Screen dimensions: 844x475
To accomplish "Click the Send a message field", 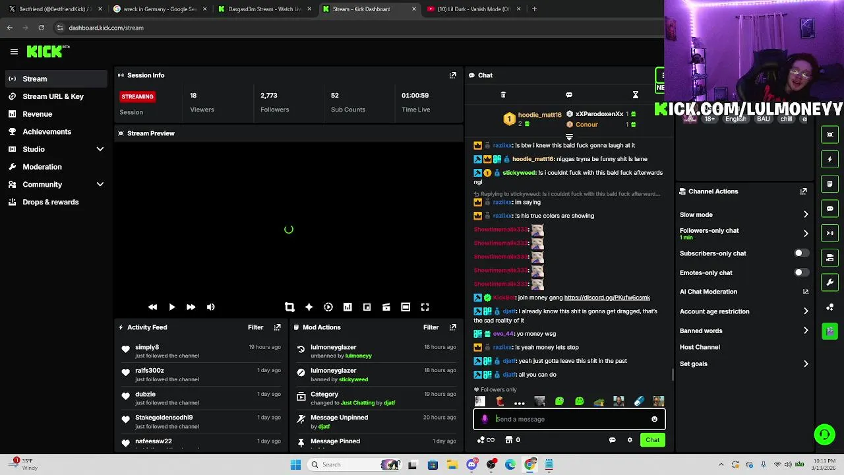I will pyautogui.click(x=569, y=419).
